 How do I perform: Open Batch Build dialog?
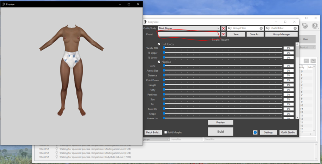(x=153, y=132)
